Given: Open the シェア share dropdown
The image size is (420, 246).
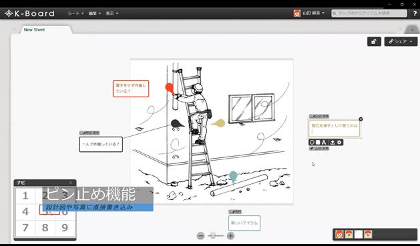Looking at the screenshot, I should tap(401, 41).
